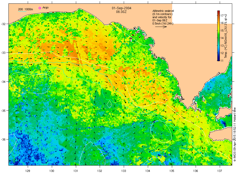The width and height of the screenshot is (238, 174).
Task: Click the -36 latitude axis label
Action: coord(3,139)
